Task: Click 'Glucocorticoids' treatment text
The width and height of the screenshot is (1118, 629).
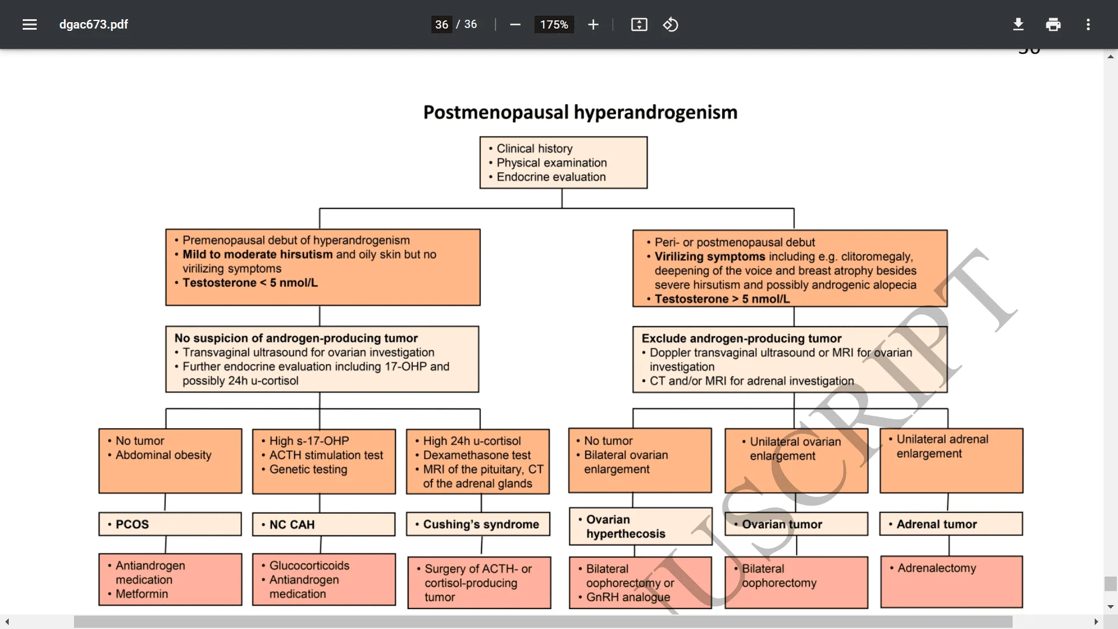Action: point(309,566)
